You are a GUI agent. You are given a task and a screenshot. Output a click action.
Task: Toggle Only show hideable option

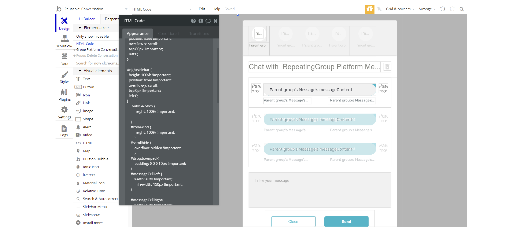click(x=92, y=36)
